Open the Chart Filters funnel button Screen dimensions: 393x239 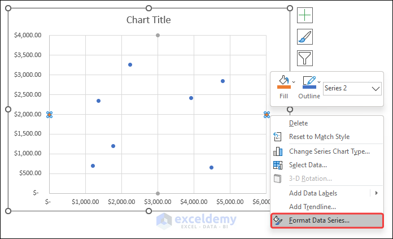click(305, 58)
